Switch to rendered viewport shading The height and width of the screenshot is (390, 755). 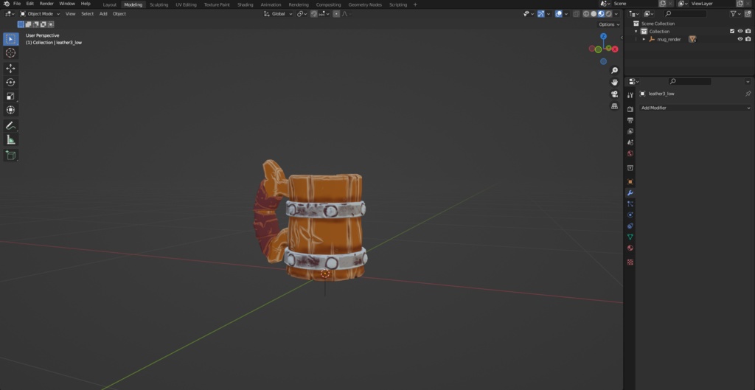pyautogui.click(x=608, y=14)
